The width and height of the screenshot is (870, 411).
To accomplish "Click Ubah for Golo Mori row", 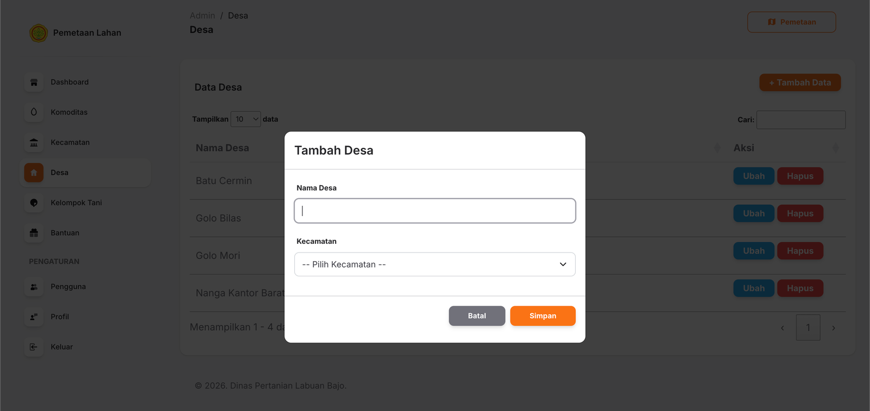I will (x=754, y=251).
